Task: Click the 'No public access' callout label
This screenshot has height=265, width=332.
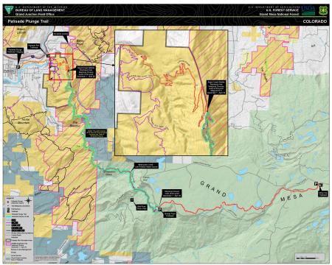Action: 61,33
